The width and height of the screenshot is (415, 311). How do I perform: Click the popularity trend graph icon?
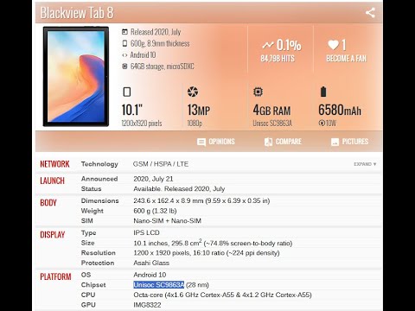268,45
